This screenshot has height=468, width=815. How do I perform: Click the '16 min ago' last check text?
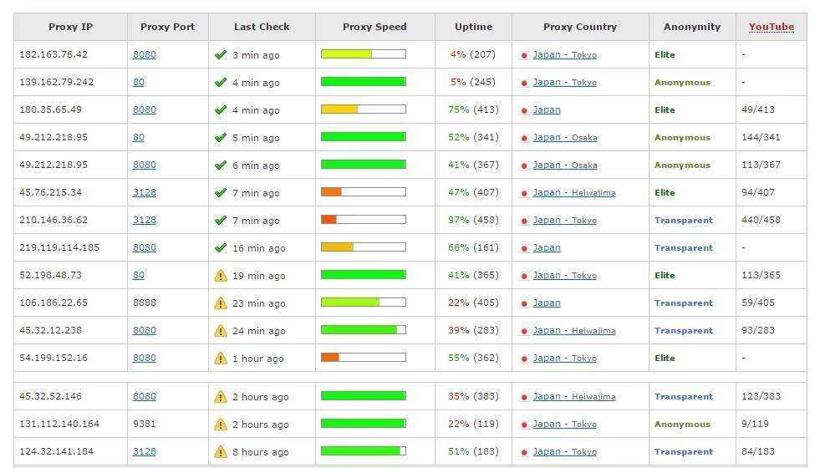(x=259, y=248)
